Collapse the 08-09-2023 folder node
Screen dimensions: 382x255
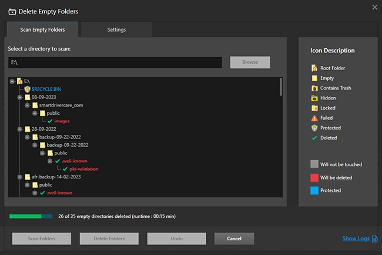click(x=20, y=97)
